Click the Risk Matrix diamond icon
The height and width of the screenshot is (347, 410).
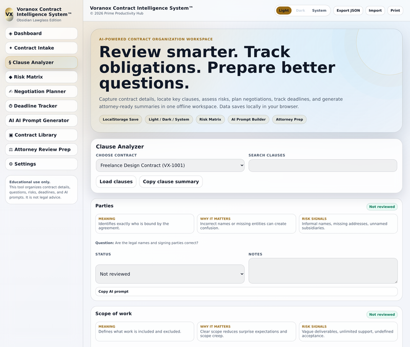coord(10,77)
